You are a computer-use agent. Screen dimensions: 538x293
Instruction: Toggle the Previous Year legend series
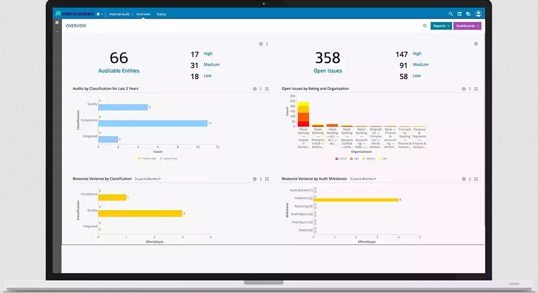click(147, 159)
